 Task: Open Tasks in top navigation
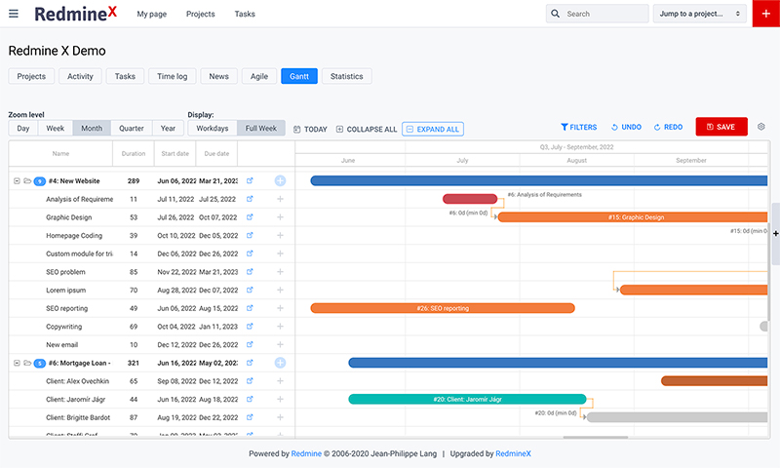(x=245, y=14)
